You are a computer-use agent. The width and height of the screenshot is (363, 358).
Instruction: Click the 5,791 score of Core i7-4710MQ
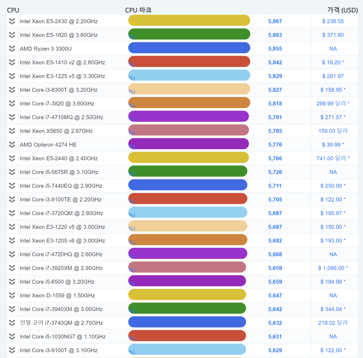(275, 117)
